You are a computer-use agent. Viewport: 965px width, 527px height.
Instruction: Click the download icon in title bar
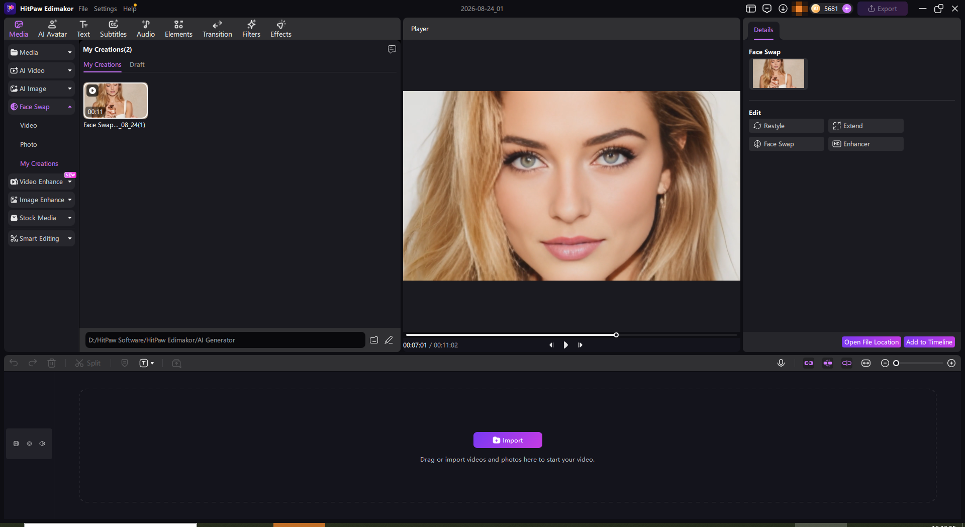click(x=783, y=9)
